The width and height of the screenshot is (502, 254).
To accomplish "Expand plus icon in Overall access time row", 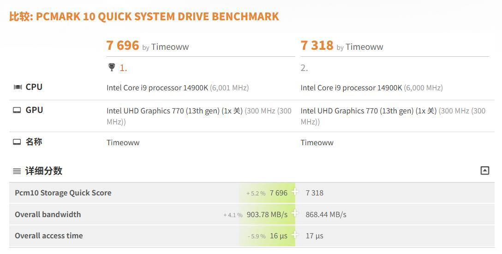I will click(295, 235).
